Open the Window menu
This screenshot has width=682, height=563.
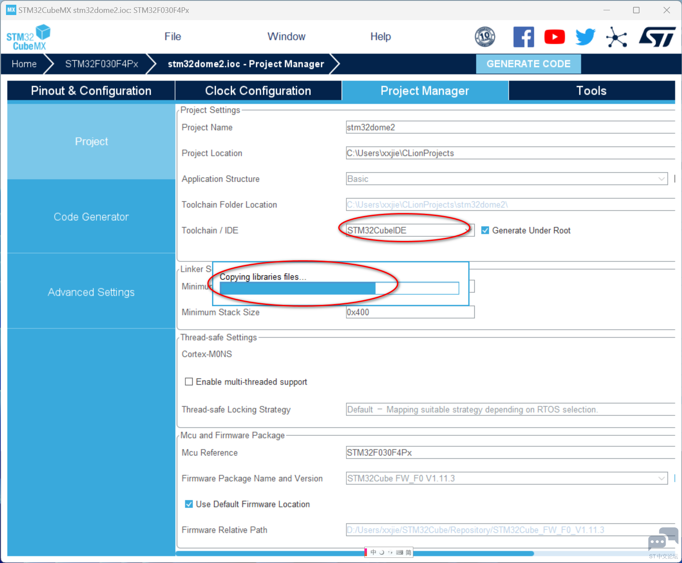286,37
